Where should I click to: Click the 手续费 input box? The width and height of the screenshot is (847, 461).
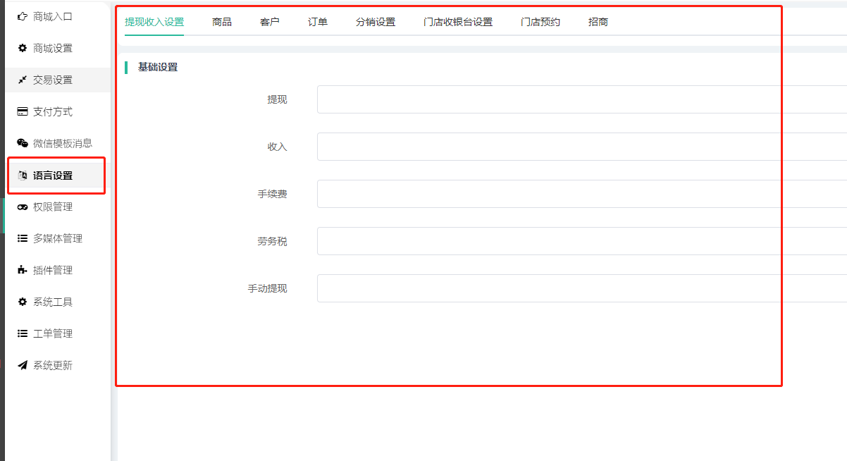[x=582, y=194]
